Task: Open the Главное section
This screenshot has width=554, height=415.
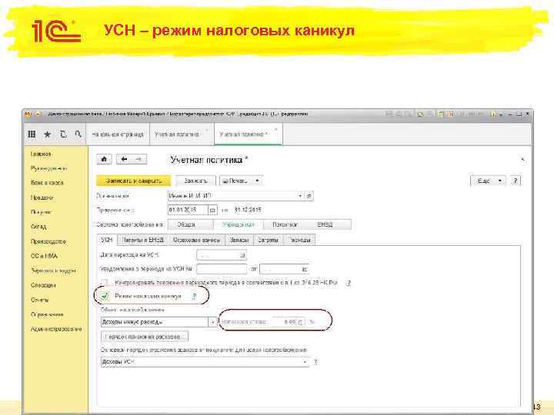Action: (x=41, y=154)
